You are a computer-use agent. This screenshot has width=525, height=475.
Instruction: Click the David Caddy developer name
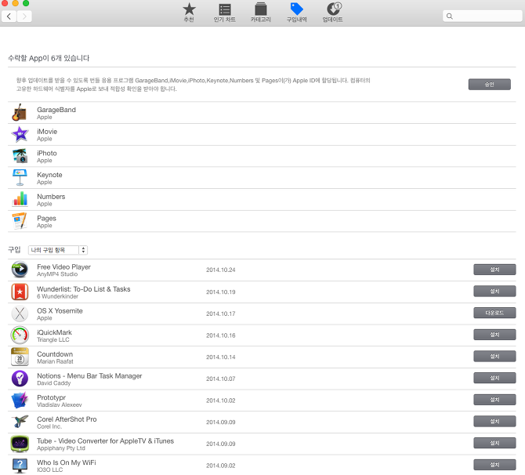(x=53, y=383)
